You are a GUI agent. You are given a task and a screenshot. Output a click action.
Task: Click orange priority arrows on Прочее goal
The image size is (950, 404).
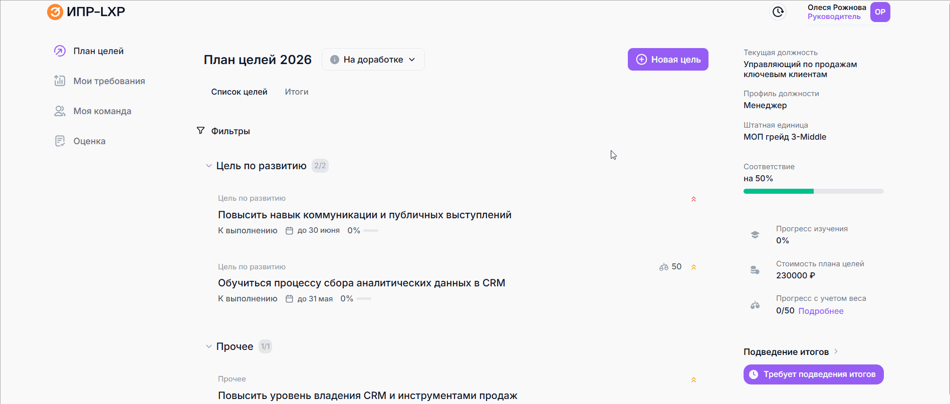tap(693, 380)
